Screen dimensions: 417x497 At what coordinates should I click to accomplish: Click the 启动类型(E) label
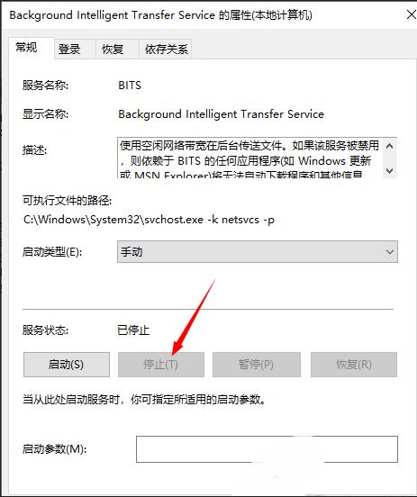52,252
